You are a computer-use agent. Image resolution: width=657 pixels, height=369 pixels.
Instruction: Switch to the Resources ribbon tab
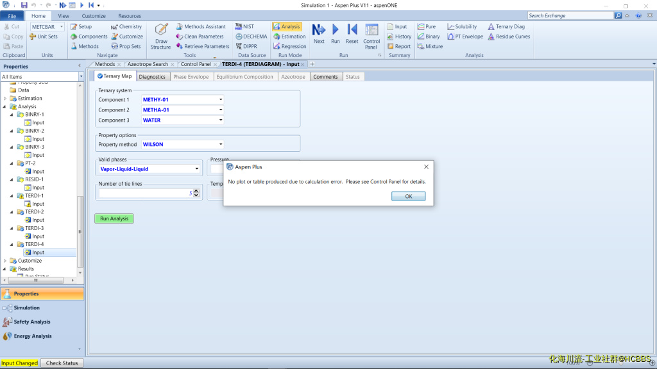130,16
